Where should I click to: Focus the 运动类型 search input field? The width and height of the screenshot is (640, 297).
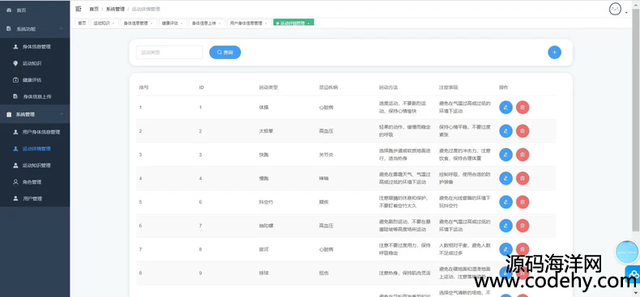coord(169,53)
